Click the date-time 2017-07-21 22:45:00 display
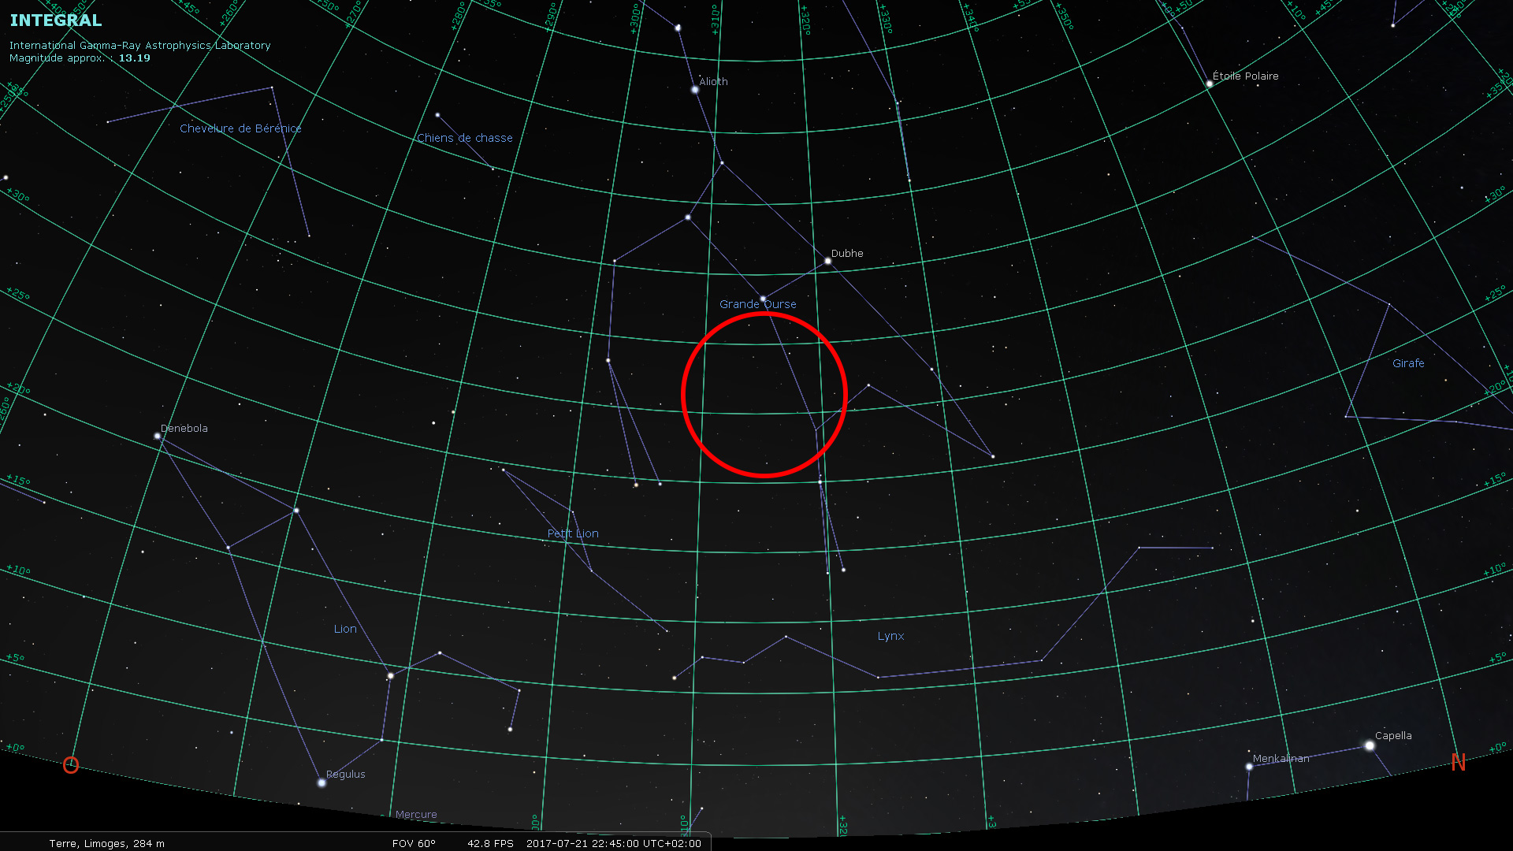The image size is (1513, 851). click(x=614, y=843)
